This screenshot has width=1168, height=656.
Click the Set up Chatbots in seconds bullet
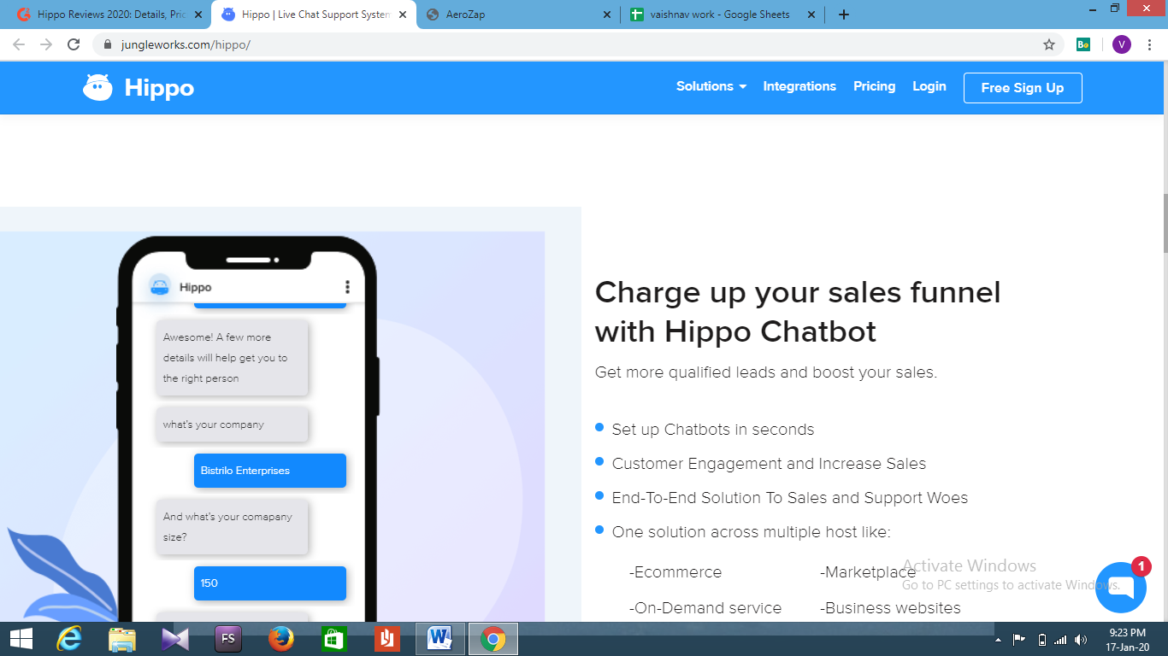coord(713,430)
